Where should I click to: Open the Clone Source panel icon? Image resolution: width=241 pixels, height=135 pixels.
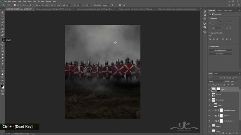[205, 32]
